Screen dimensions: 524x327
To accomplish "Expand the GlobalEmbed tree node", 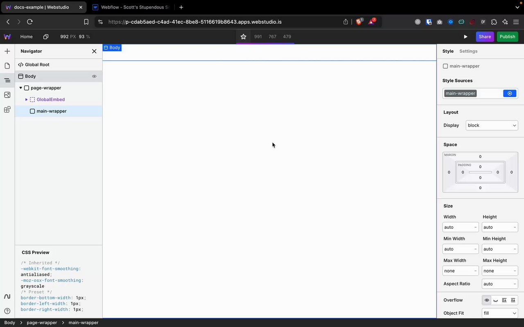I will [x=27, y=99].
